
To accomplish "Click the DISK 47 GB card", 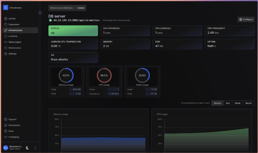I will tap(177, 44).
